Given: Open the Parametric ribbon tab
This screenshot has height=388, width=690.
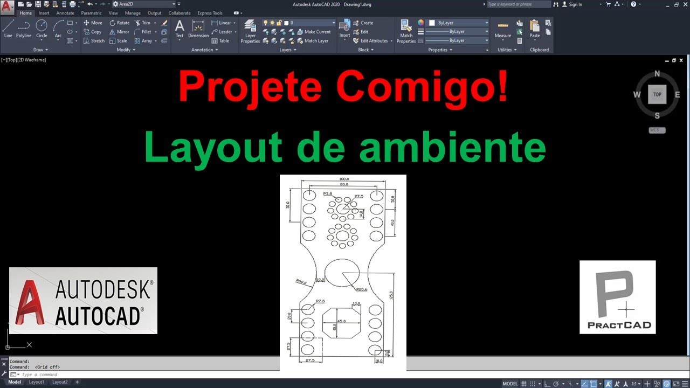Looking at the screenshot, I should pos(91,13).
